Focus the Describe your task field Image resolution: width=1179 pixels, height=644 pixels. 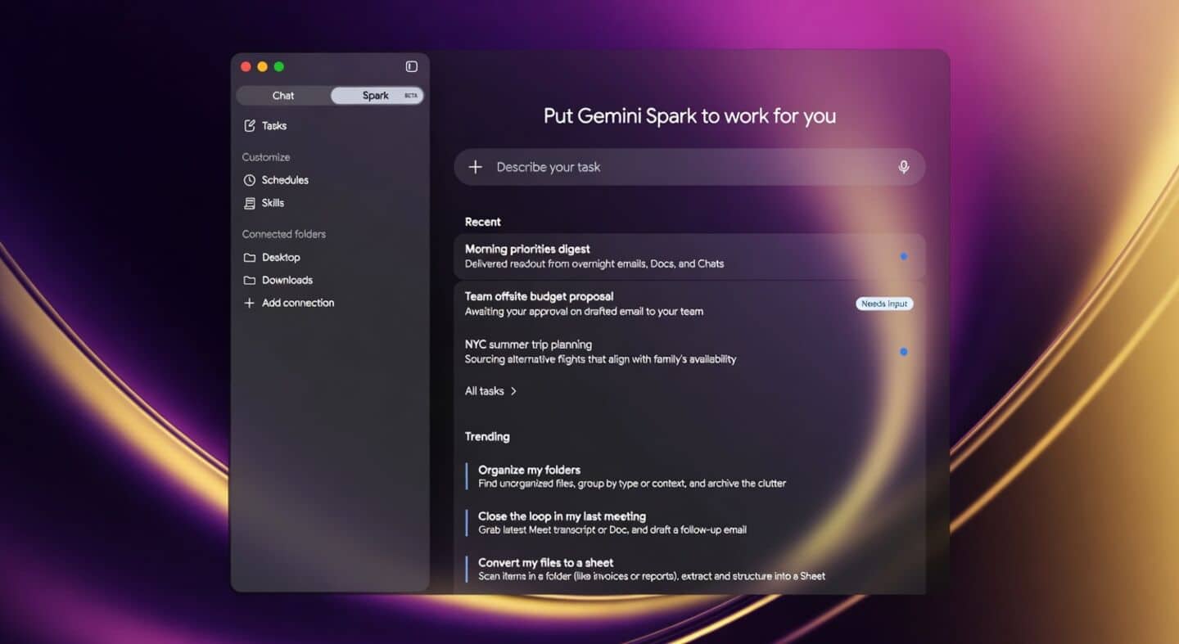[689, 167]
